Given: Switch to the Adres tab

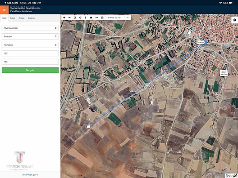Looking at the screenshot, I should click(13, 18).
